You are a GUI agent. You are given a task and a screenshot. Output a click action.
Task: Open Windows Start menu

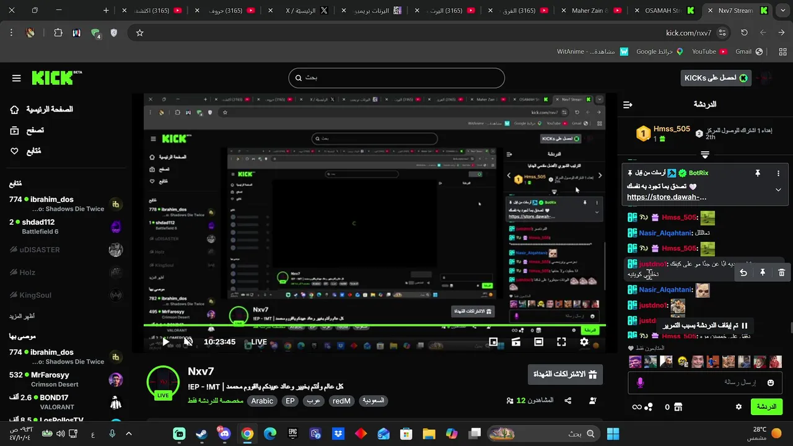point(613,434)
